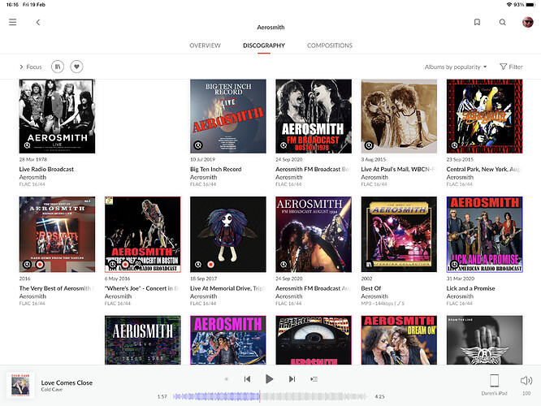Open Cold Cave artist link
541x406 pixels.
coord(52,390)
